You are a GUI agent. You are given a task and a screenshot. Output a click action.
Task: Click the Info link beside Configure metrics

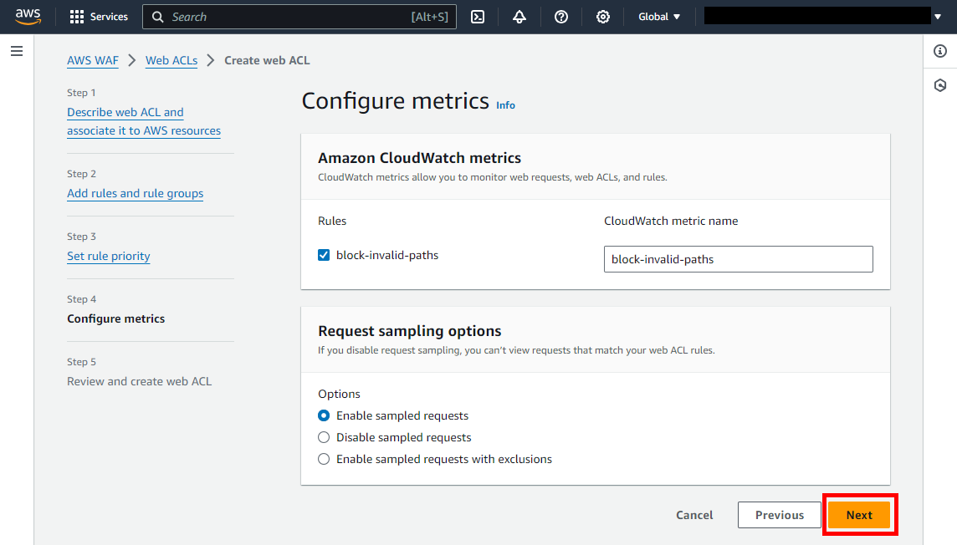[x=505, y=105]
